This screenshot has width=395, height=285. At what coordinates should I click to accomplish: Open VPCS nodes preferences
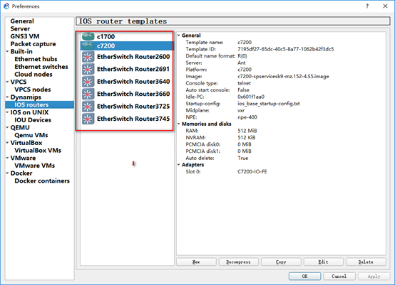click(x=33, y=90)
